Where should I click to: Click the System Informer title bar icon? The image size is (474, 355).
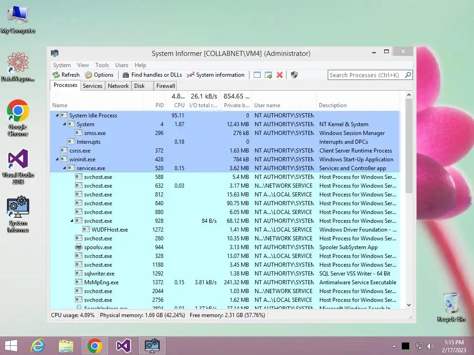coord(55,53)
